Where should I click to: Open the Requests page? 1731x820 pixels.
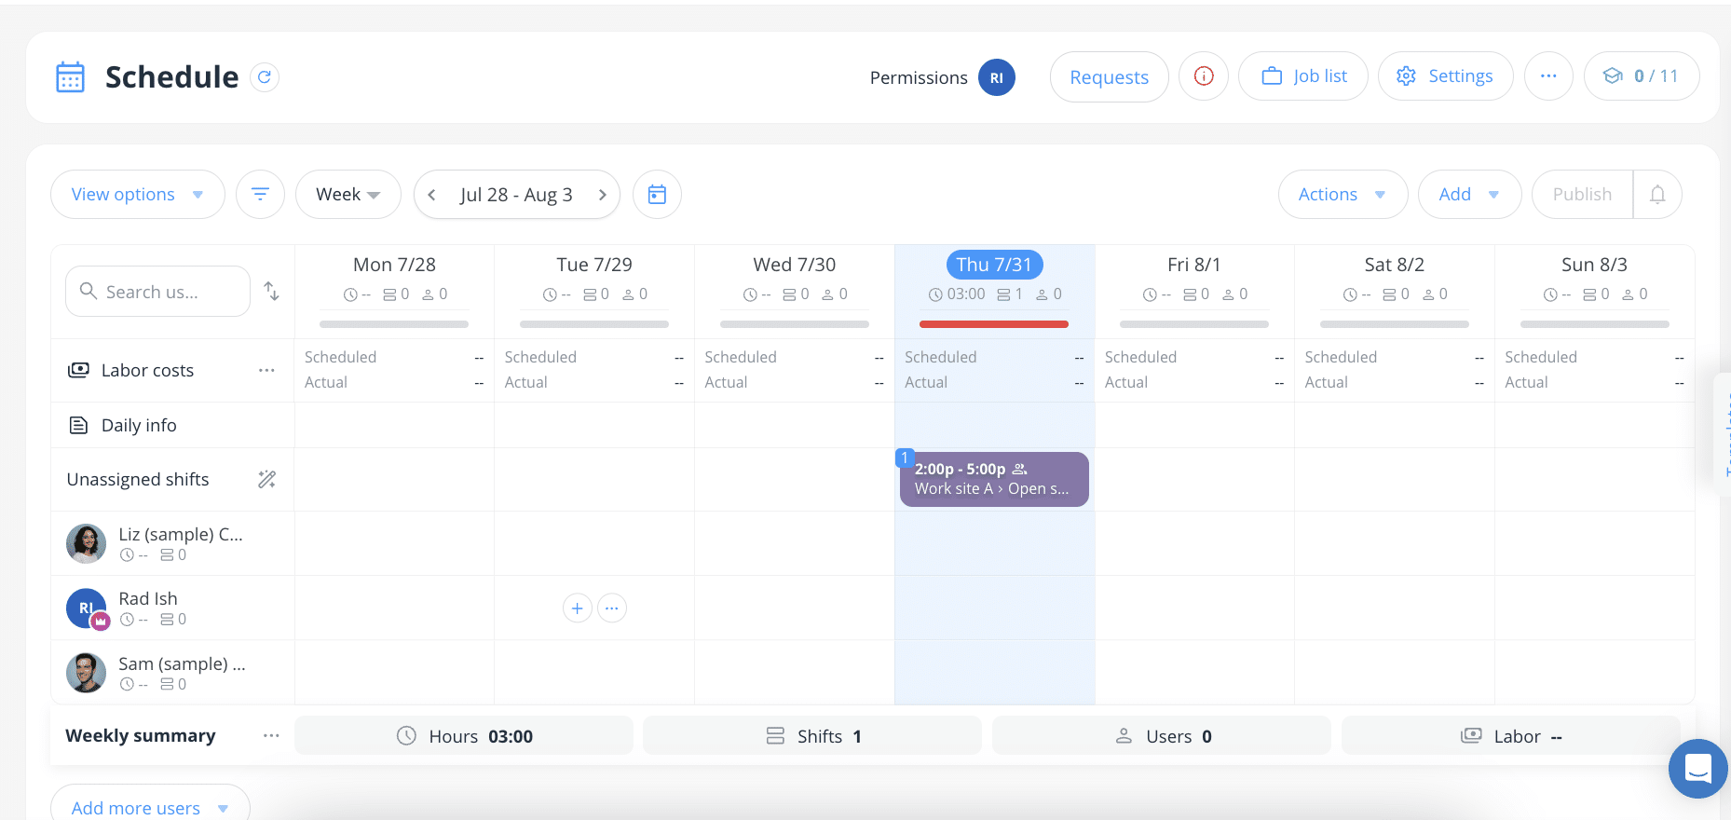[x=1109, y=77]
